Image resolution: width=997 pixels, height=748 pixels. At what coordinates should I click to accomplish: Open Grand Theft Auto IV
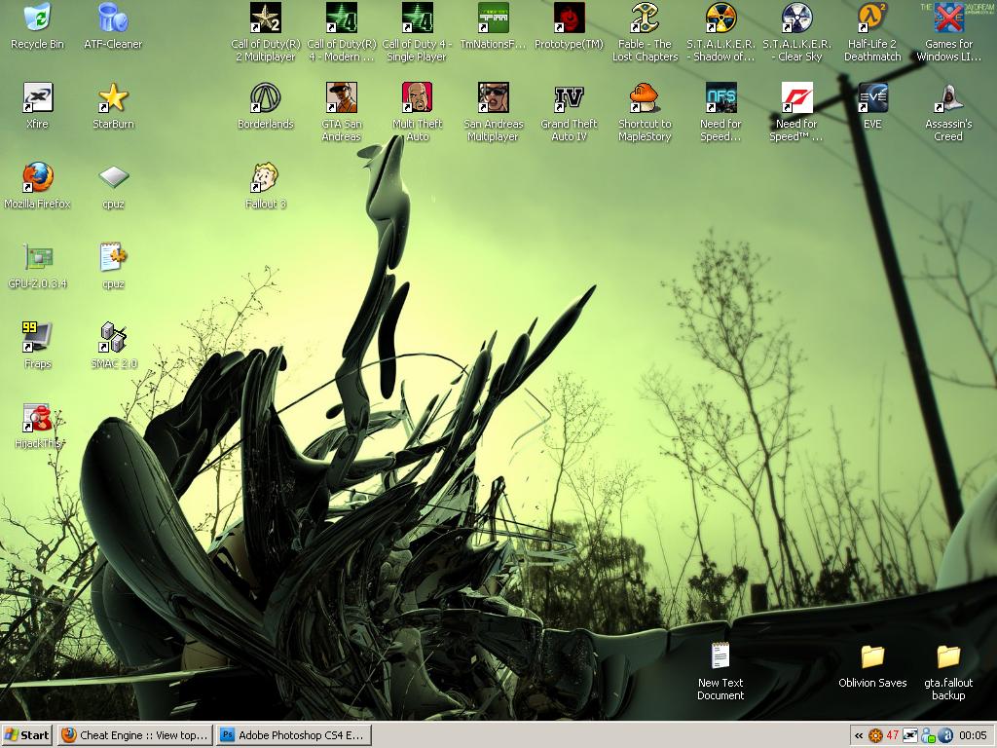pos(569,102)
